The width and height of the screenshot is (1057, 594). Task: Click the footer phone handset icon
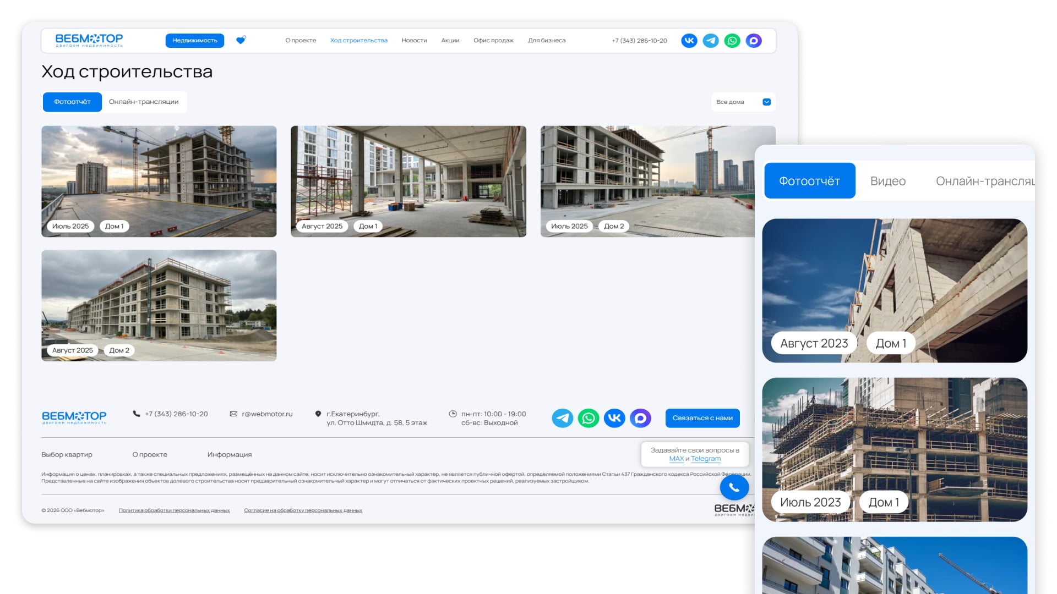(137, 414)
